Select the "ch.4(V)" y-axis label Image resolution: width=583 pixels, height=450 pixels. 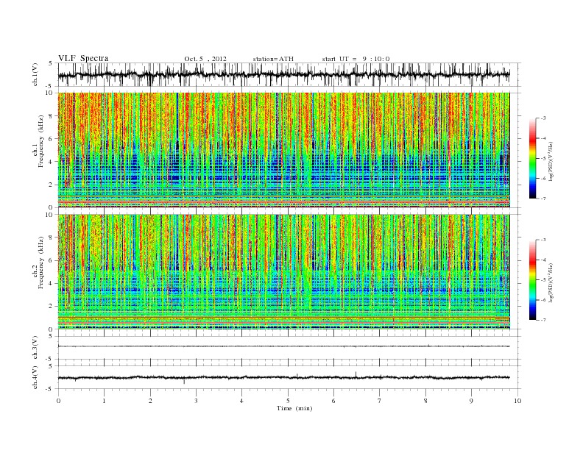(x=35, y=377)
